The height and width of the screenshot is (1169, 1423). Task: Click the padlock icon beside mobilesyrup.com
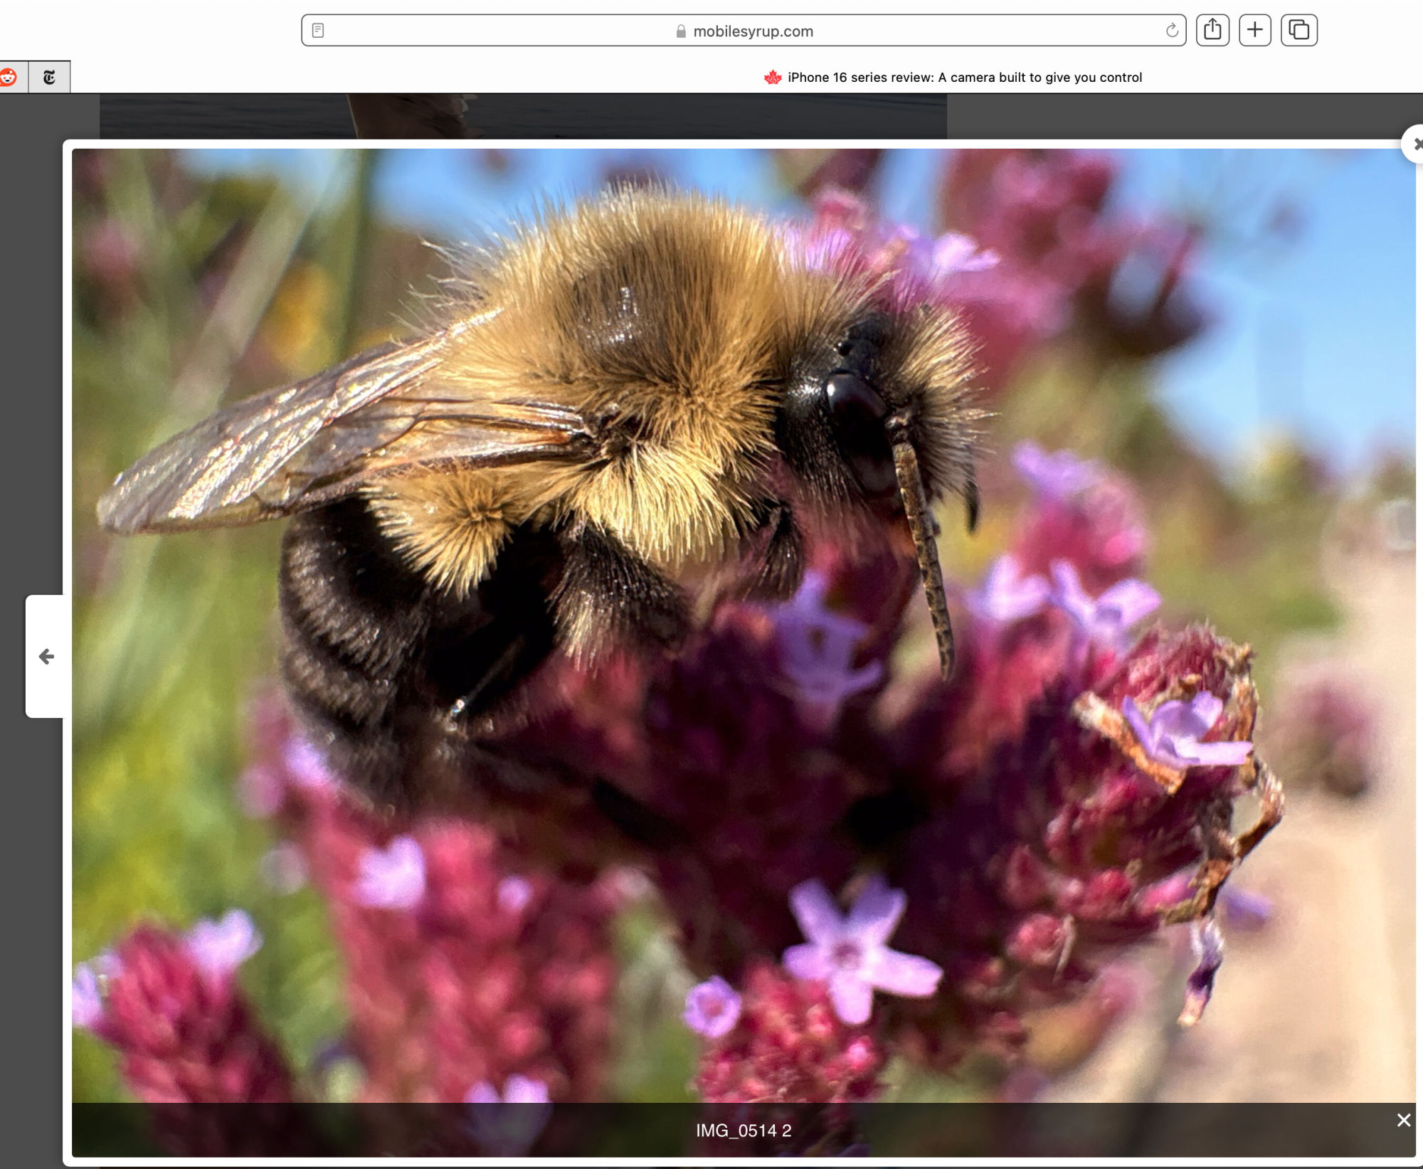point(681,31)
